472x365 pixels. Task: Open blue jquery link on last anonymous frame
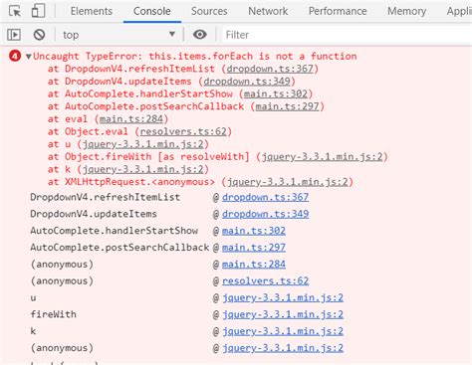click(283, 348)
